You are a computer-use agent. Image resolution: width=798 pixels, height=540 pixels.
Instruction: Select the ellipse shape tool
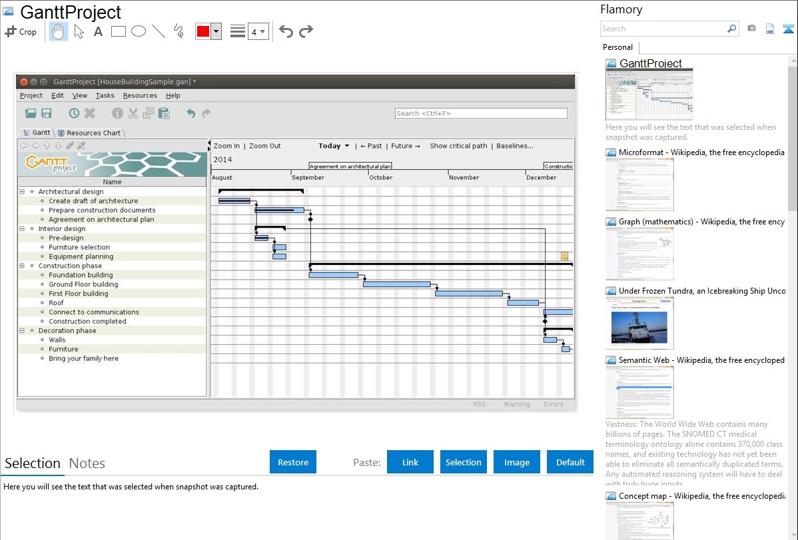(139, 31)
